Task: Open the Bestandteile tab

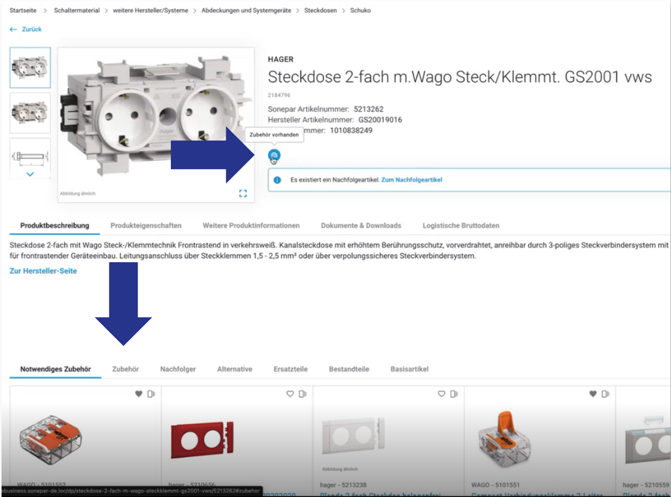Action: coord(349,369)
